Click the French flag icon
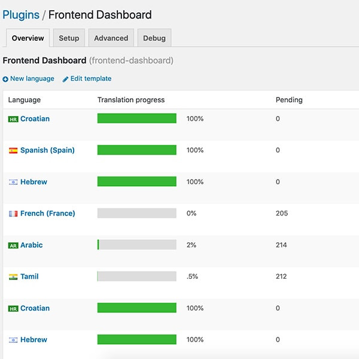Viewport: 359px width, 359px height. click(13, 214)
